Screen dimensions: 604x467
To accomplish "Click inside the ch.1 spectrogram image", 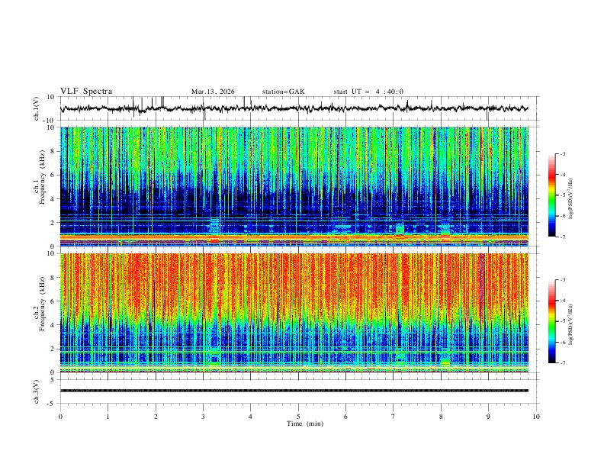I will (x=294, y=186).
